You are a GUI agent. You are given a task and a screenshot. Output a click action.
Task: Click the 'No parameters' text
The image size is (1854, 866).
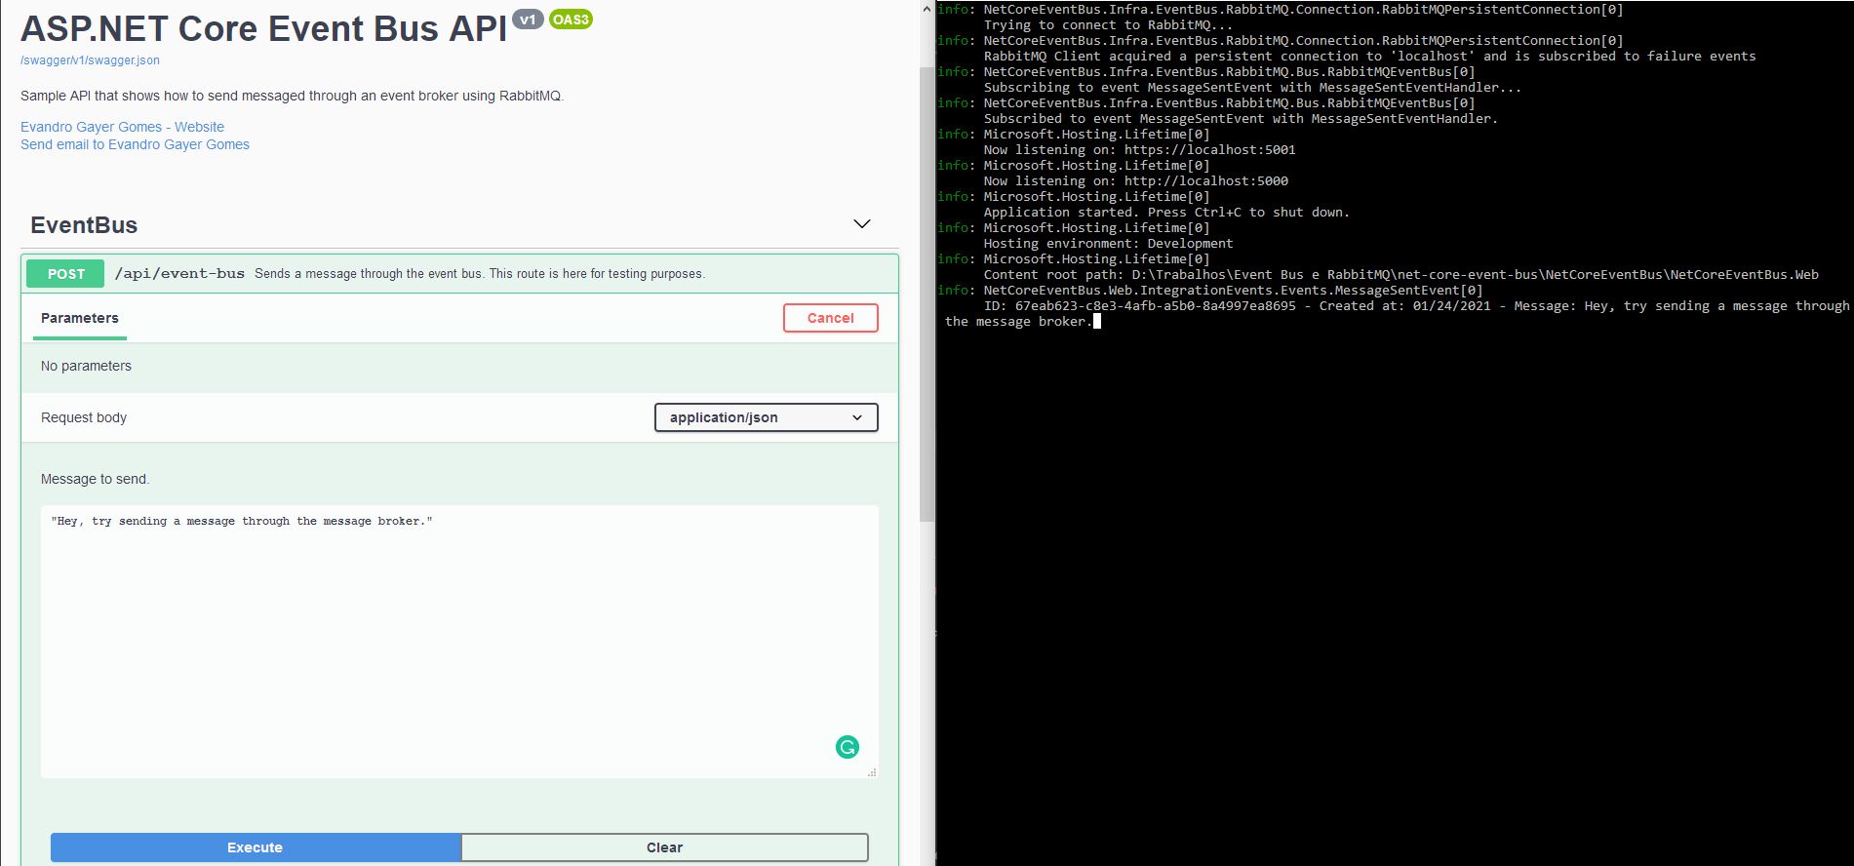[x=86, y=366]
